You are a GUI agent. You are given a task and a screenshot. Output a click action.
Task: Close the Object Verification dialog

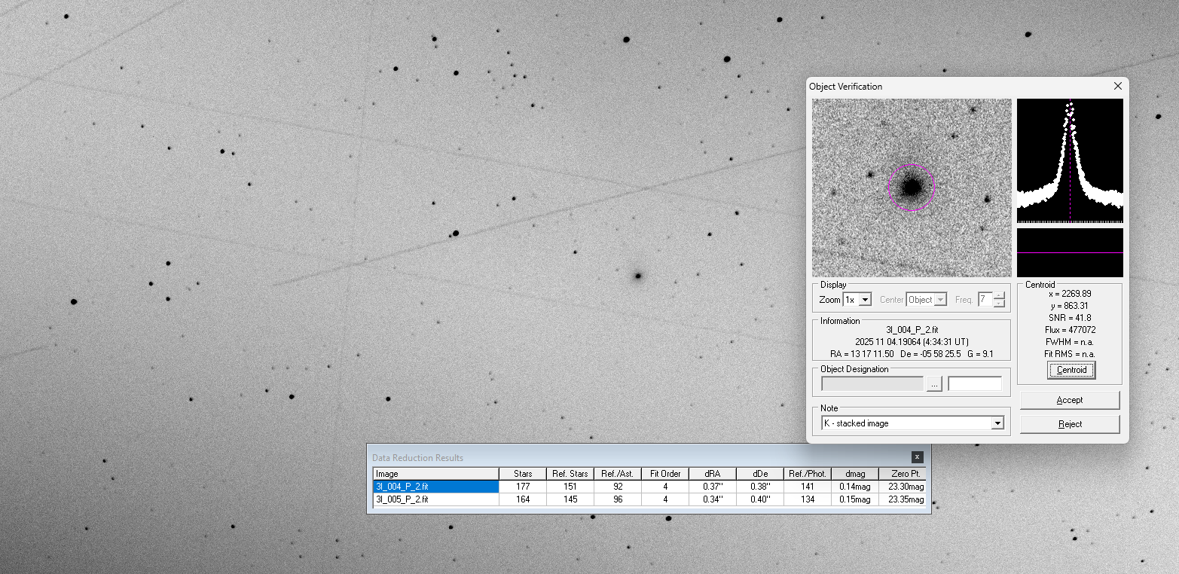click(1117, 87)
